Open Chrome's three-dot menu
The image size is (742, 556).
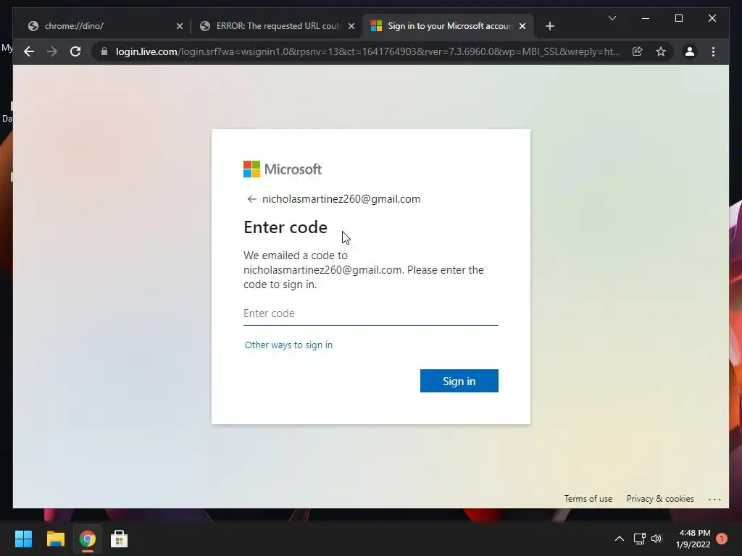(713, 51)
